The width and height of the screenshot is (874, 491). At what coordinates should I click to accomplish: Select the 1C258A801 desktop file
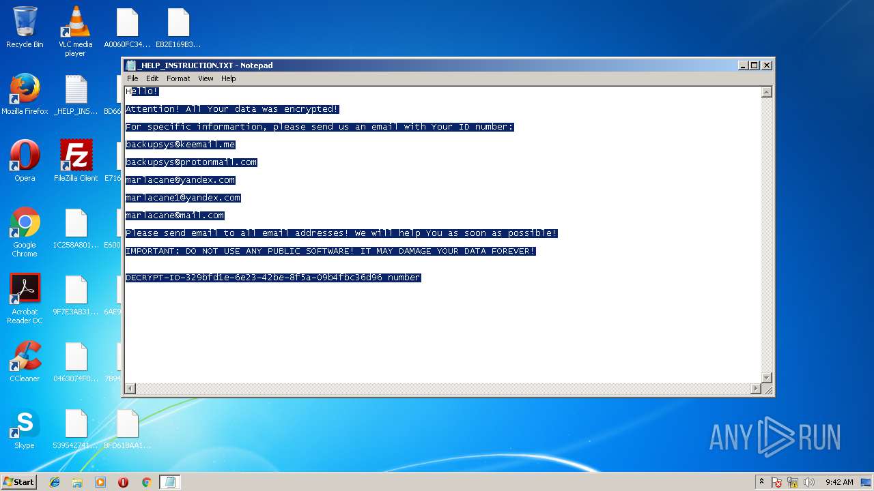[76, 228]
